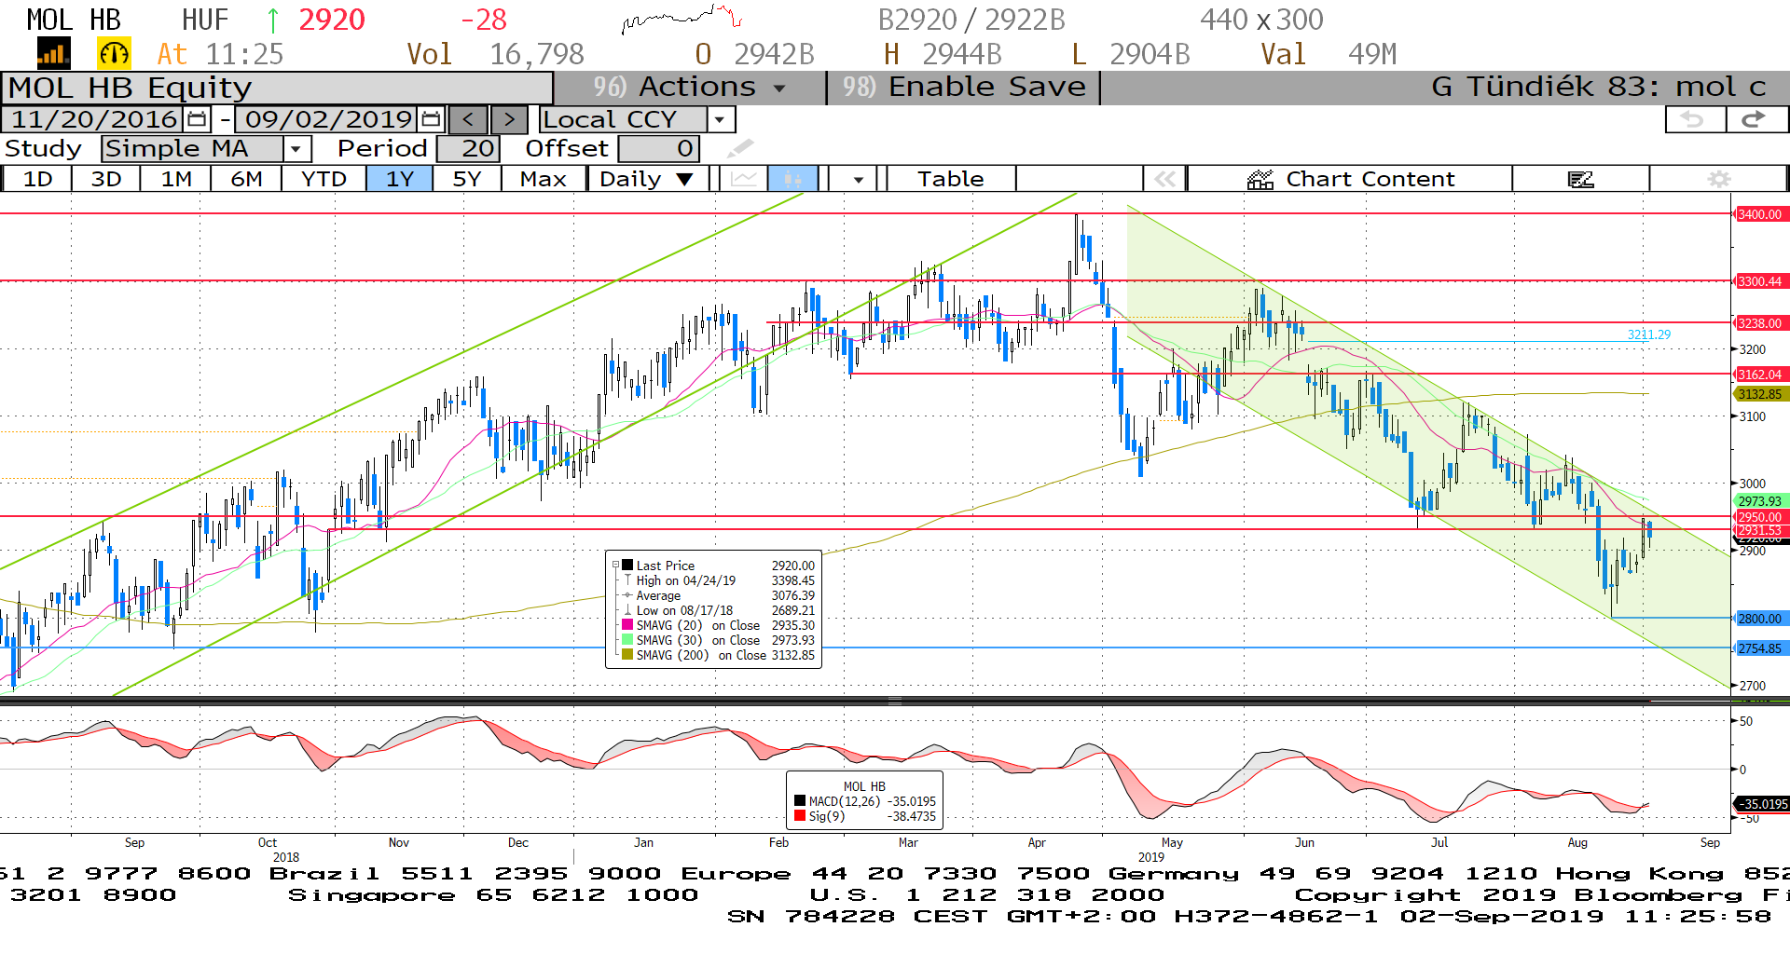Click the 3162.04 price level label

[1759, 375]
